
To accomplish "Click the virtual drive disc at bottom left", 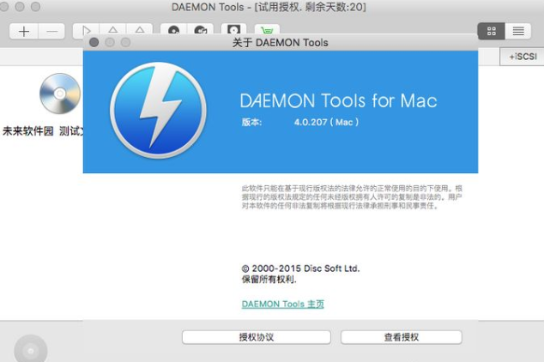I will click(x=31, y=349).
